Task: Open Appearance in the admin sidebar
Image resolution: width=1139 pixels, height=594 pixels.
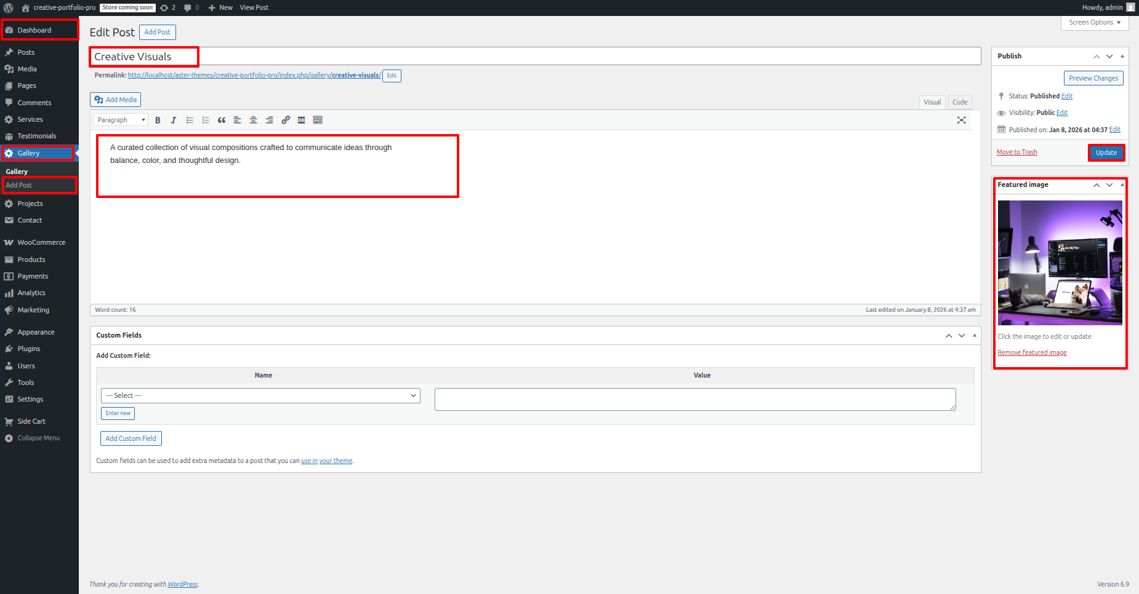Action: [x=36, y=332]
